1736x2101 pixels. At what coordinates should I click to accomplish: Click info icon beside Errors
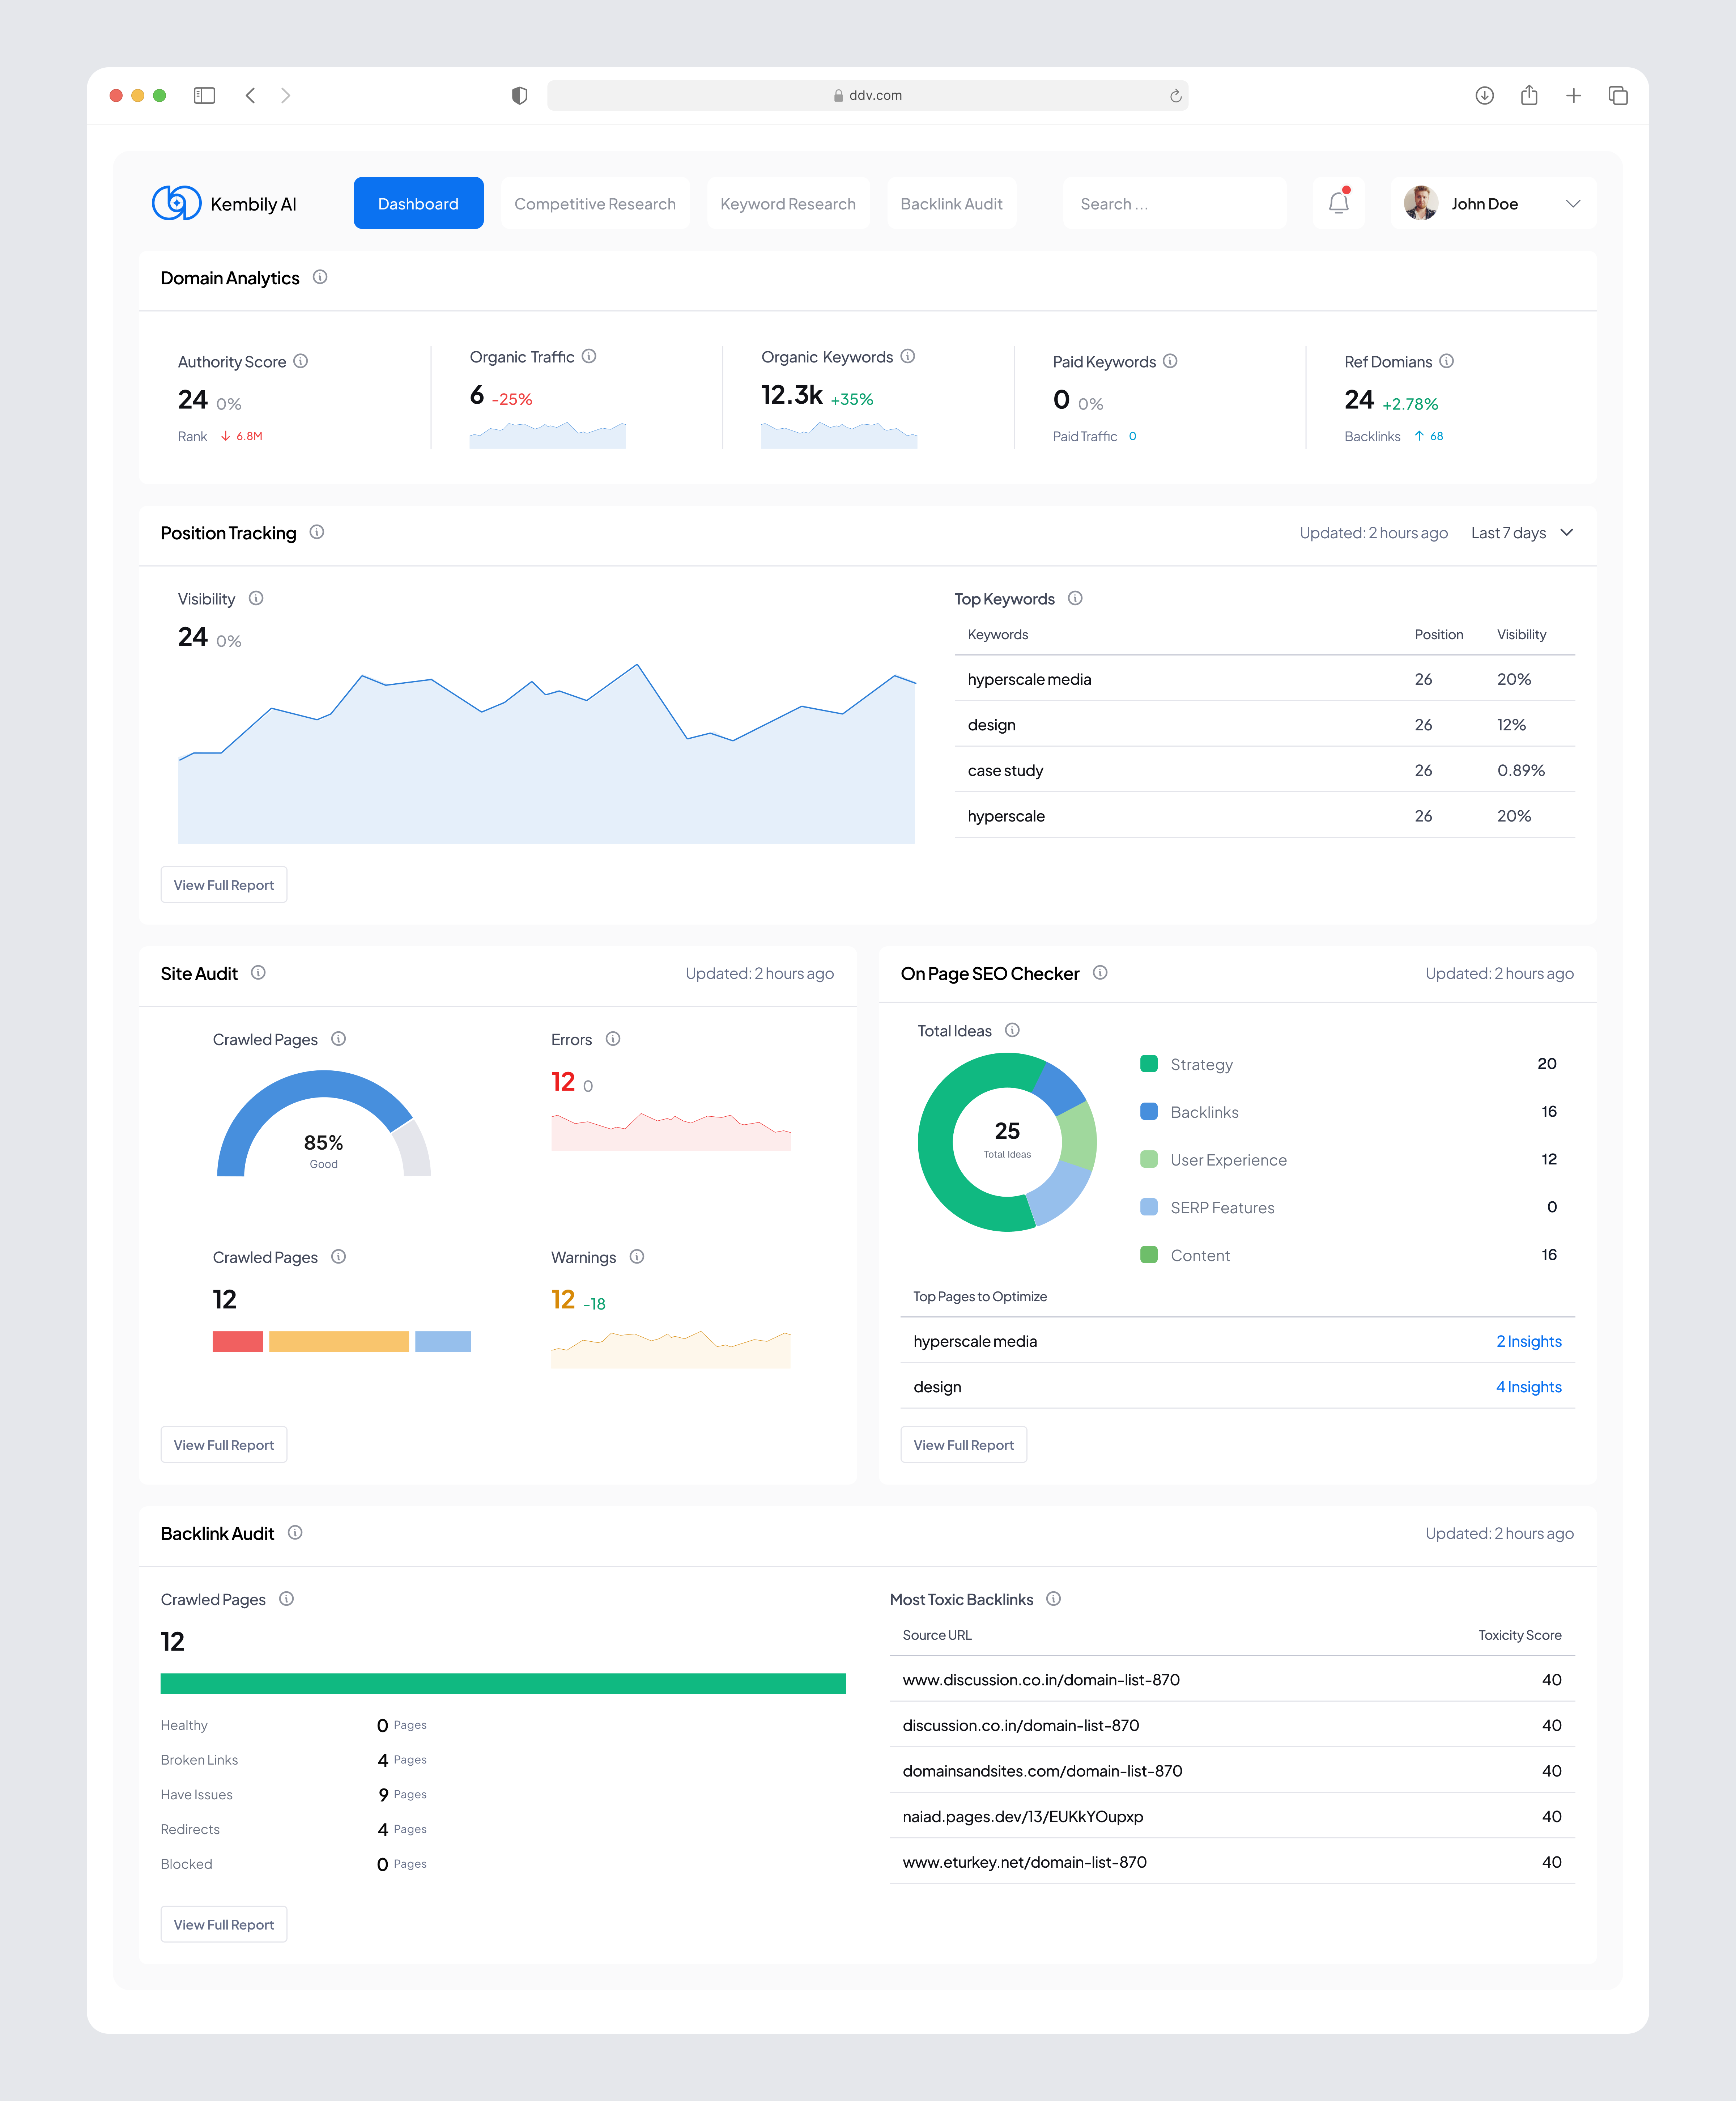tap(613, 1039)
